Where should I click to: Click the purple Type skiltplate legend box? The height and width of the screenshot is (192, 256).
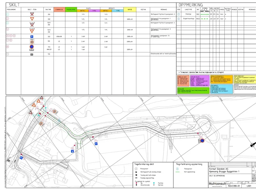pos(200,81)
